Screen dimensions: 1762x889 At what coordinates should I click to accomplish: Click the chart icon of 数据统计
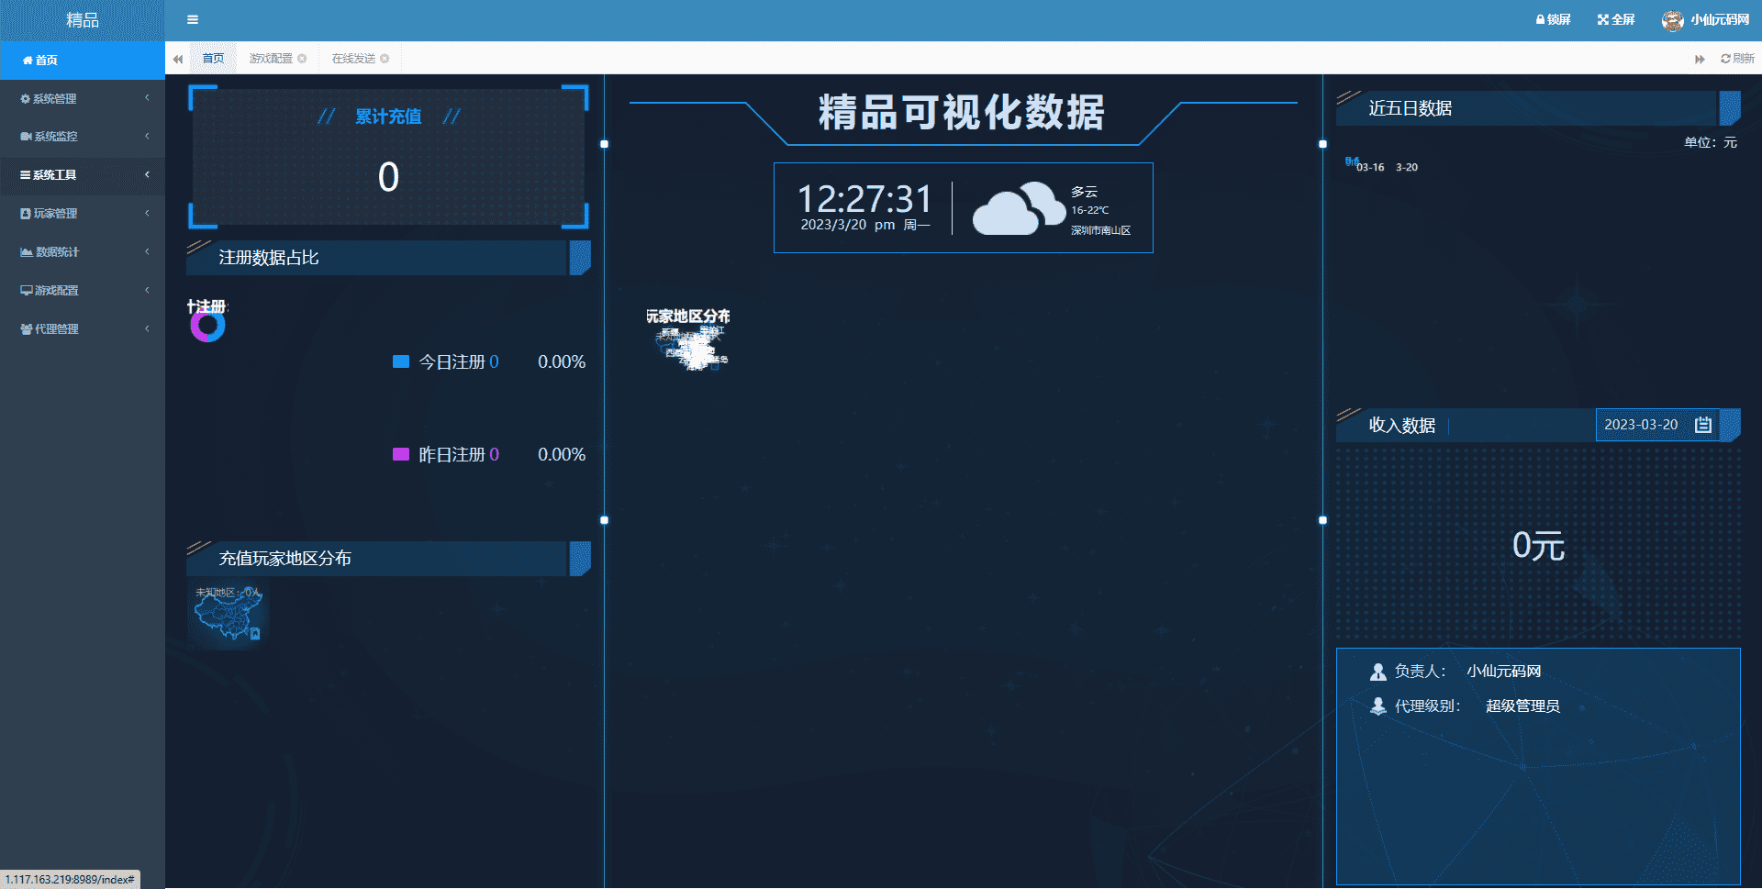(x=27, y=252)
